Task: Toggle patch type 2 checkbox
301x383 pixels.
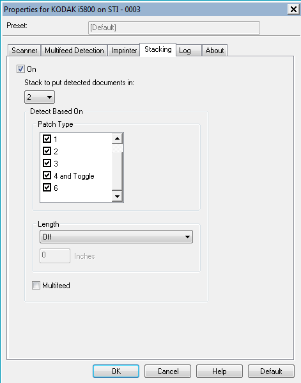Action: point(47,151)
